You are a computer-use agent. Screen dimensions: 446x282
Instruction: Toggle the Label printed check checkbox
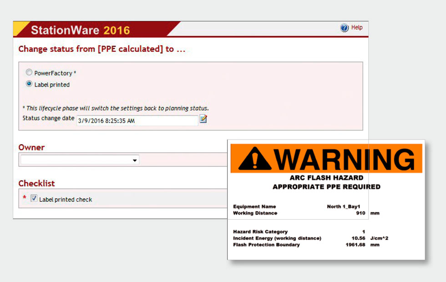point(34,198)
